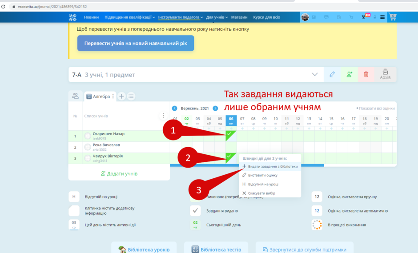Screen dimensions: 418x253
Task: Open Підвищення кваліфікації dropdown menu
Action: pos(129,17)
